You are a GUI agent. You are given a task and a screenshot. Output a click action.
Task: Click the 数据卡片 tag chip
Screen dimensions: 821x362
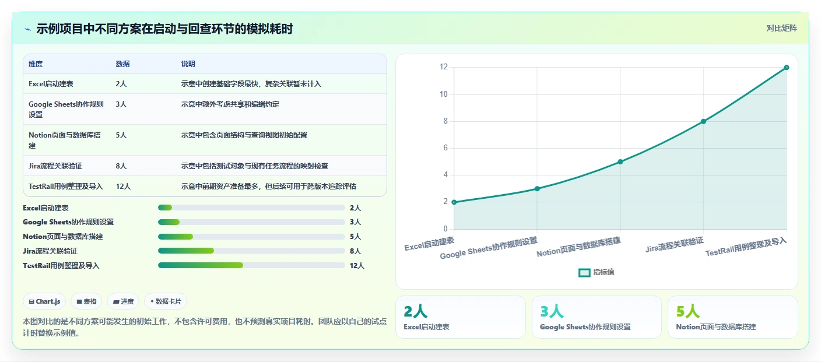click(166, 301)
